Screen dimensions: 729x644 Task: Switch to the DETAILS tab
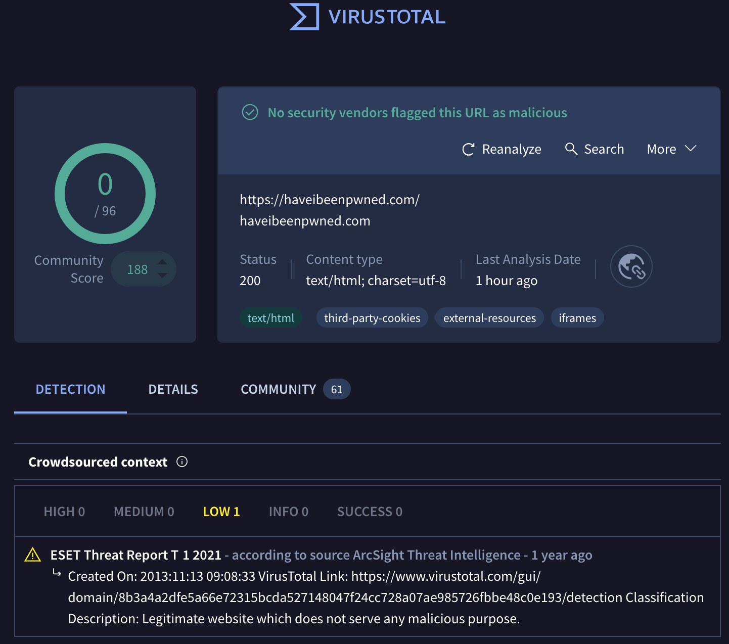[173, 389]
